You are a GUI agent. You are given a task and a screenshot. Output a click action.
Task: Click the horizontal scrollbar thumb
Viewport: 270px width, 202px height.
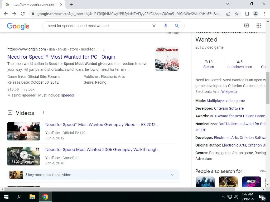tap(119, 189)
